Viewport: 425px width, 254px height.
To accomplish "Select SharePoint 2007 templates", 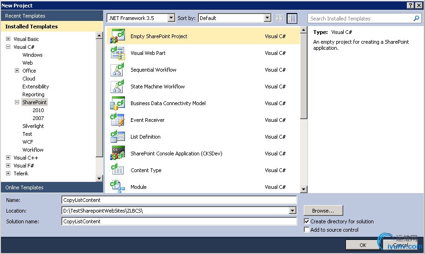I will click(x=38, y=118).
